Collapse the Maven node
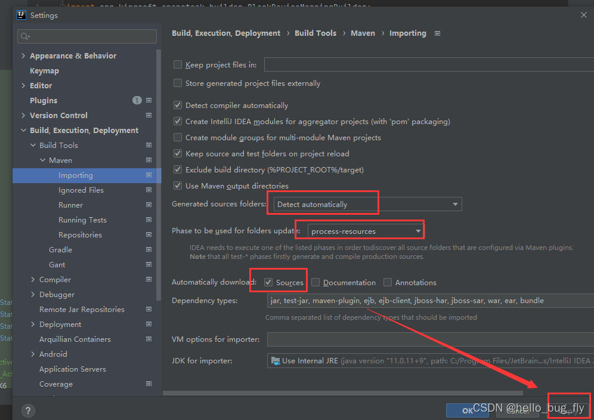The image size is (594, 420). pyautogui.click(x=42, y=160)
